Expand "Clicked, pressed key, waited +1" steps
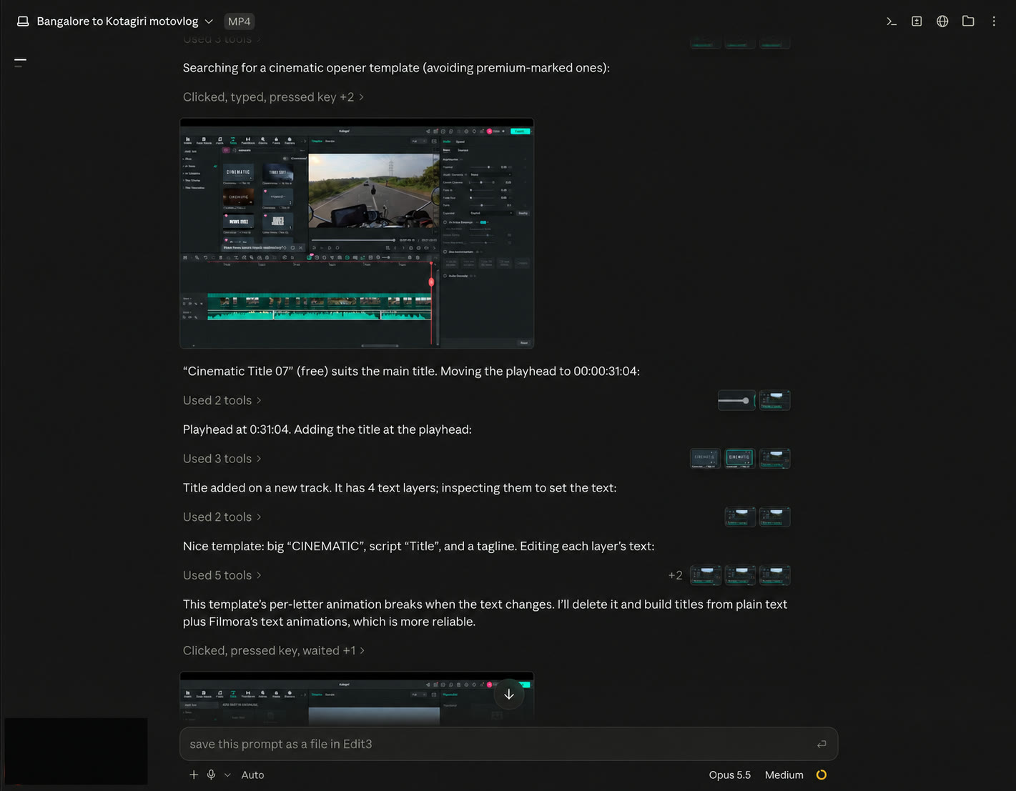This screenshot has height=791, width=1016. [274, 651]
